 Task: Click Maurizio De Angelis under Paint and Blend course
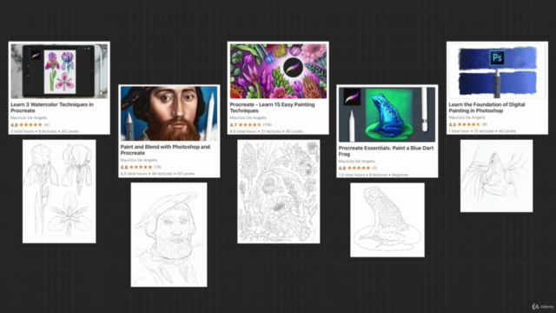(x=139, y=160)
